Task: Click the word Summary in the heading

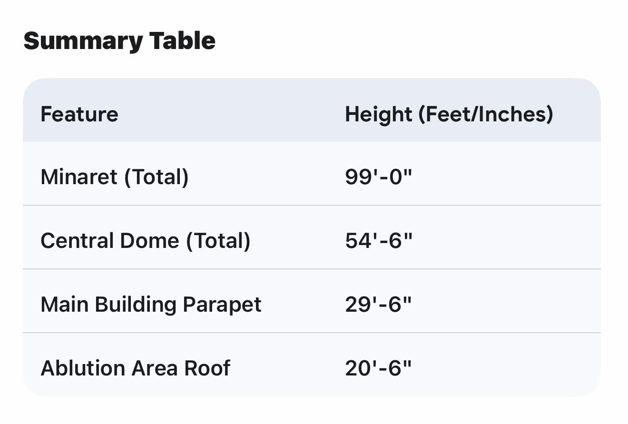Action: 83,40
